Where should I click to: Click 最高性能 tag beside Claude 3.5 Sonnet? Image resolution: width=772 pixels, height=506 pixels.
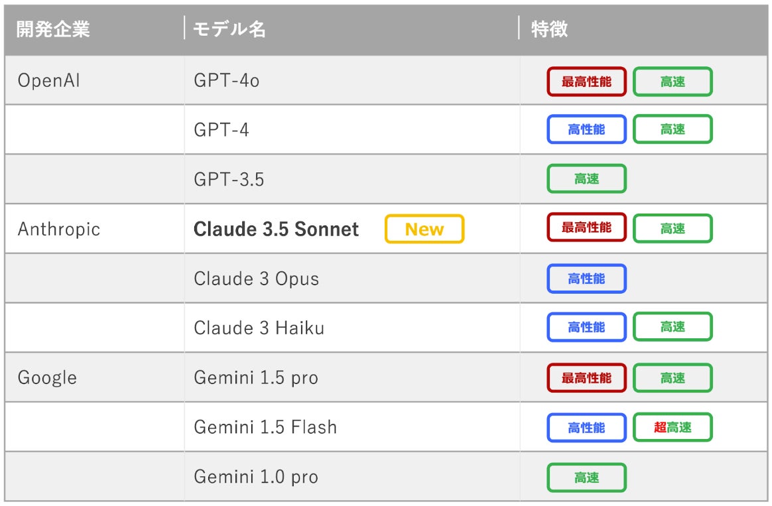coord(586,228)
